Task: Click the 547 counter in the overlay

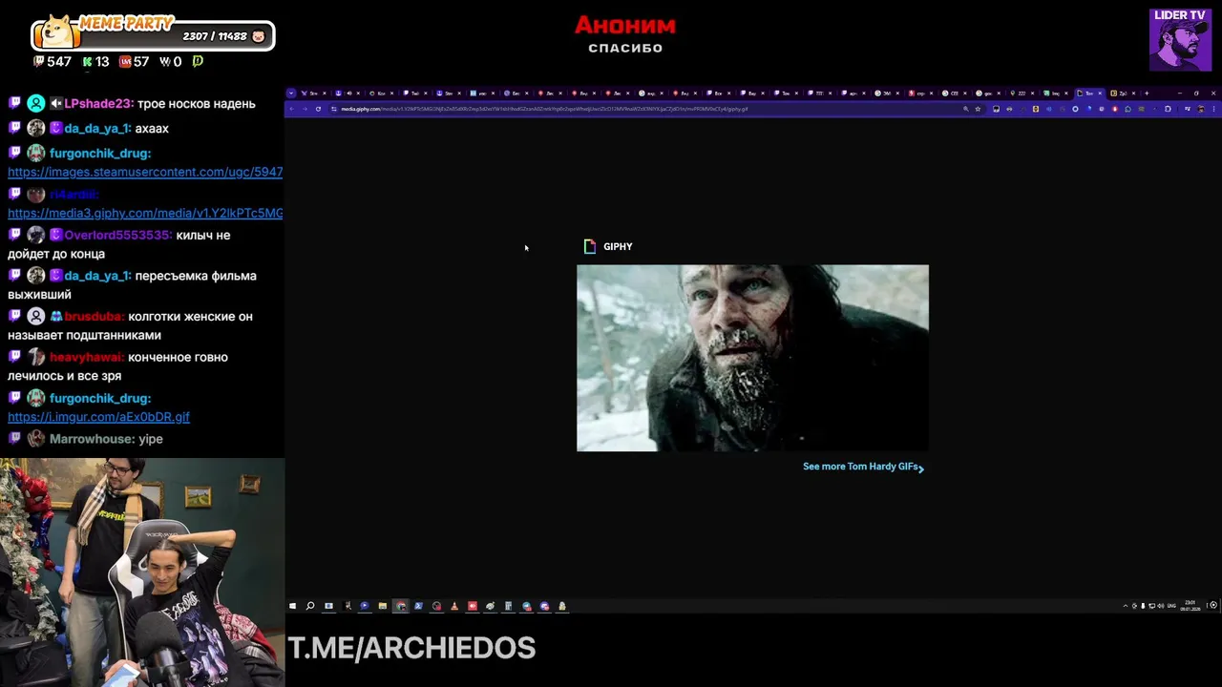Action: point(58,61)
